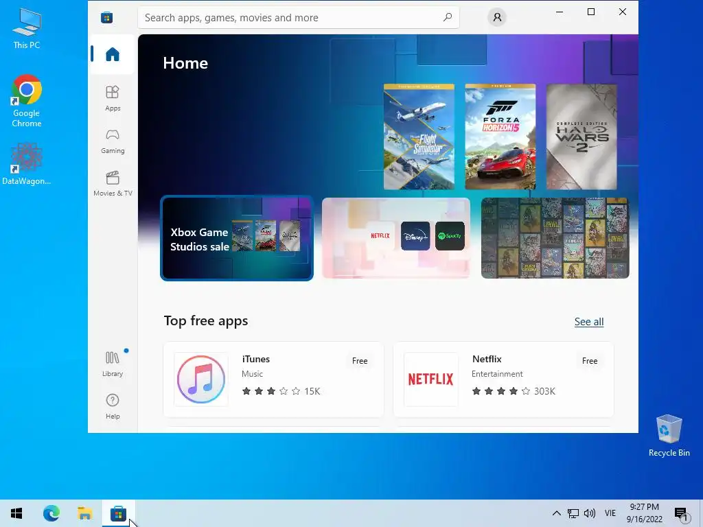Open the Windows Start menu

(16, 513)
